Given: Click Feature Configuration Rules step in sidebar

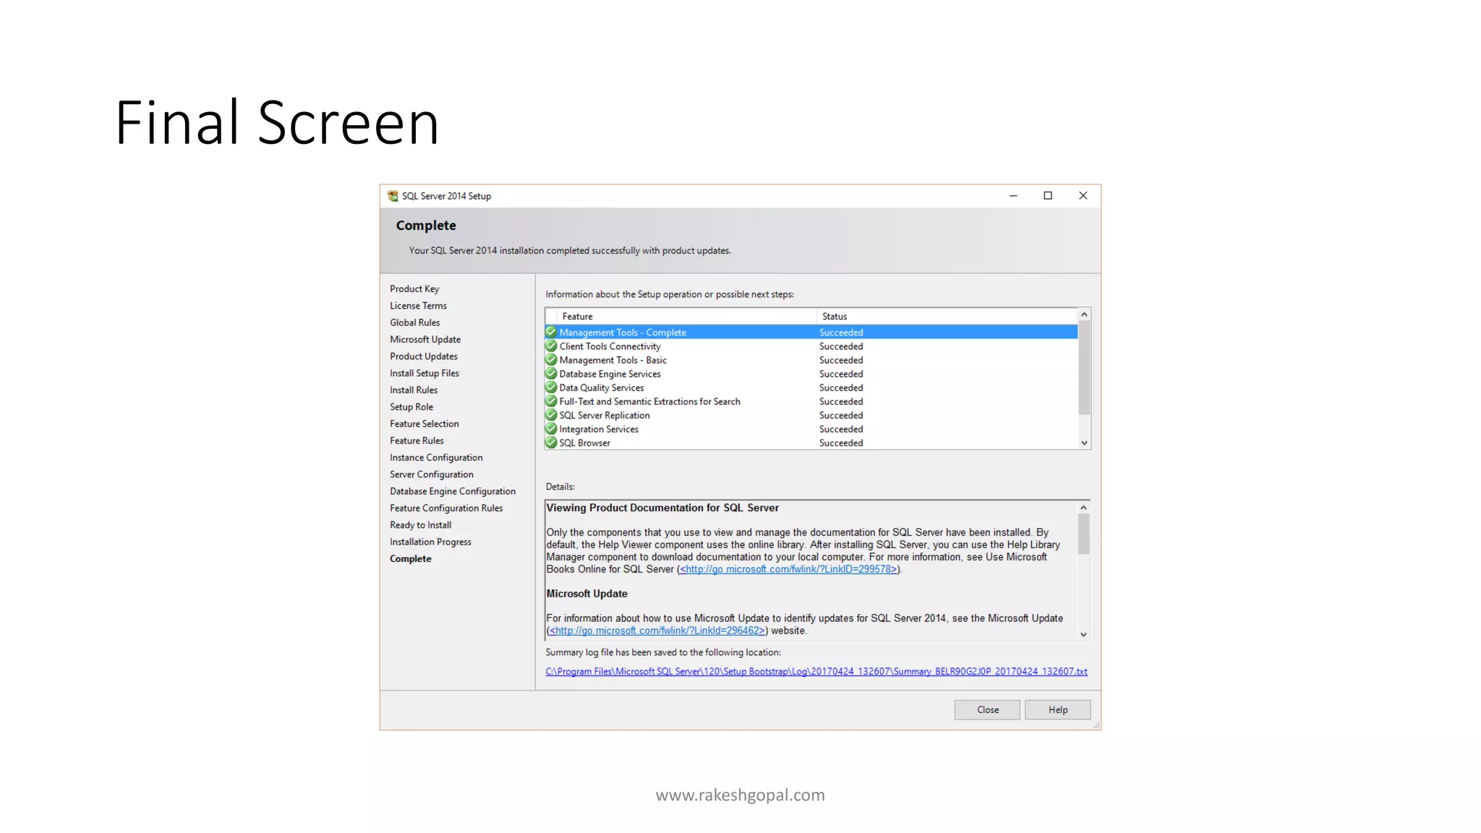Looking at the screenshot, I should coord(446,508).
